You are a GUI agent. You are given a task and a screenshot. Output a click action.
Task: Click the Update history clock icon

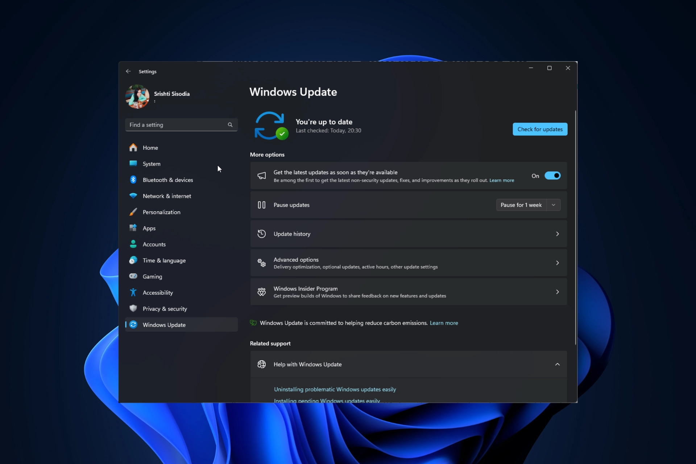pyautogui.click(x=261, y=234)
